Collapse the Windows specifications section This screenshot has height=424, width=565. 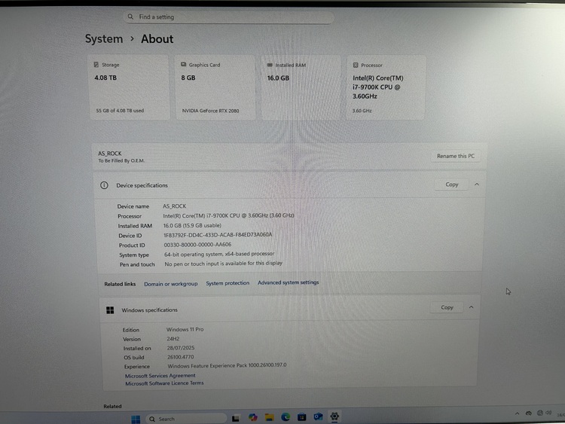point(471,307)
